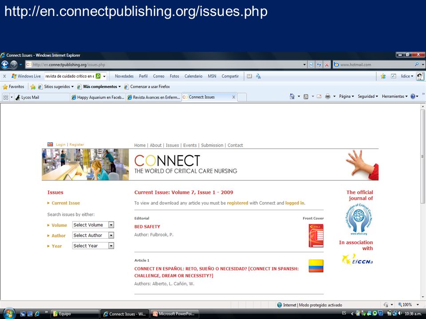Open the red Front Cover thumbnail

point(316,235)
